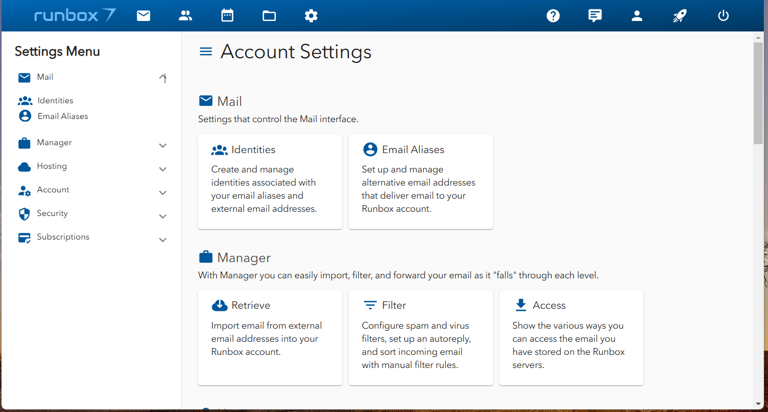Open Contacts from the top bar people icon

(185, 16)
